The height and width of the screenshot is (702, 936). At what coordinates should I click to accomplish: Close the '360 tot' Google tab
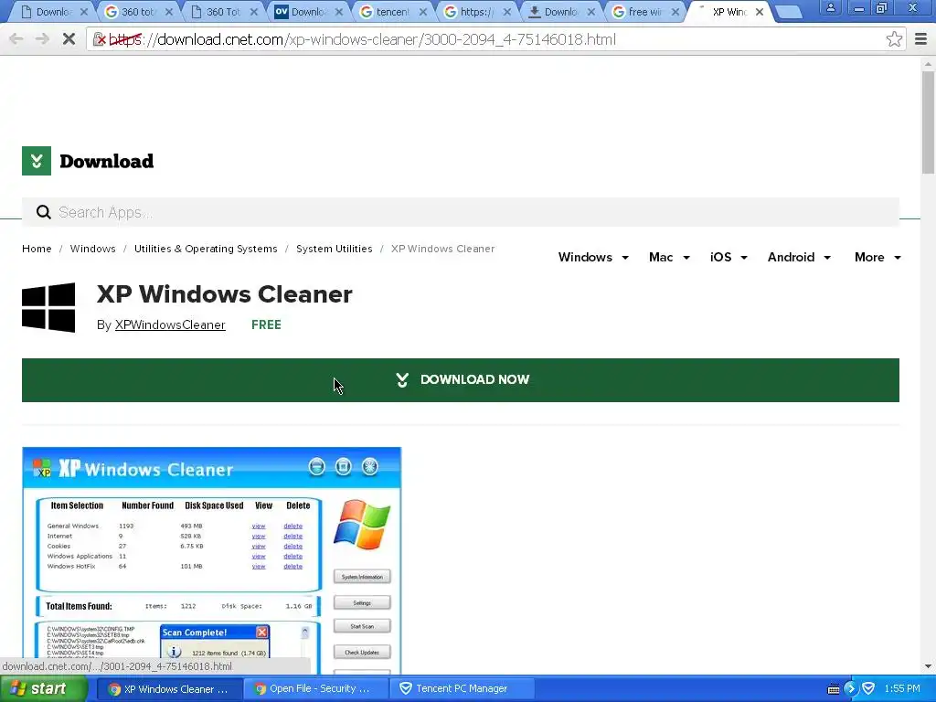point(169,12)
